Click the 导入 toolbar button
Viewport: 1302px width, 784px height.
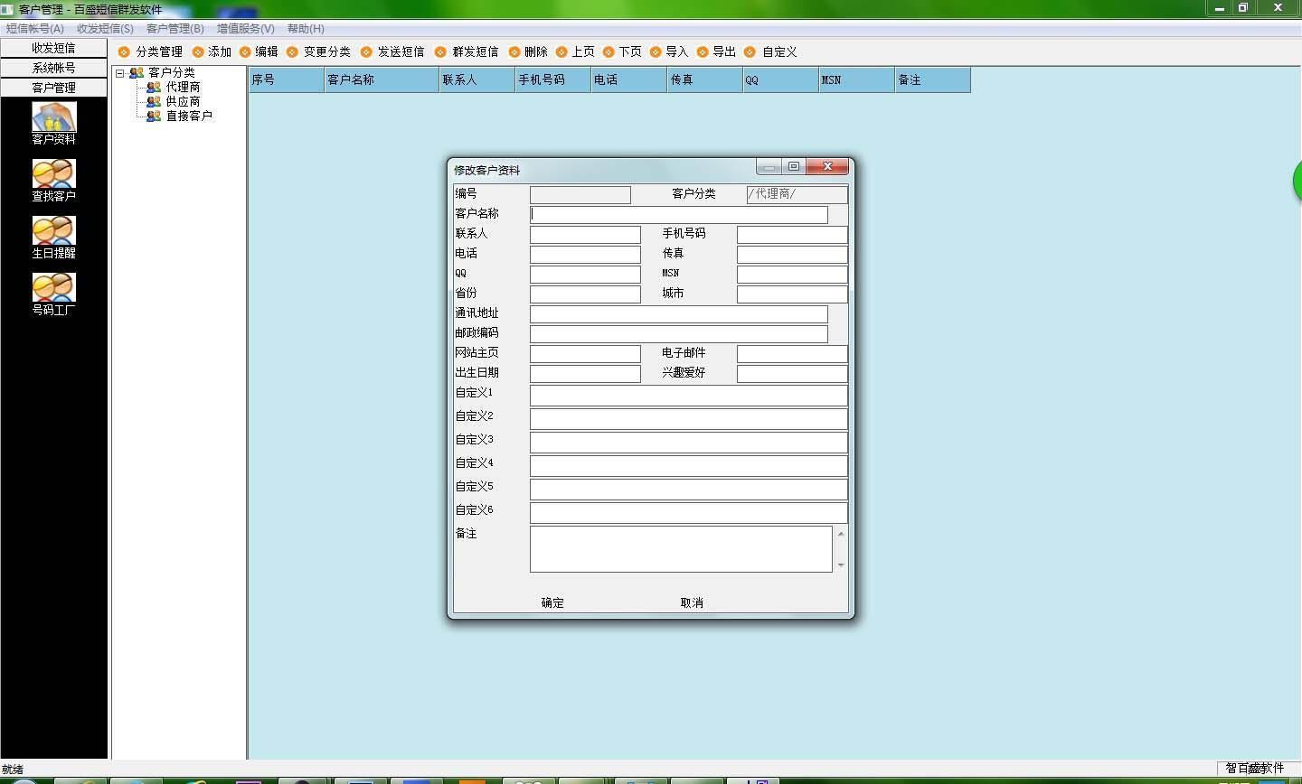[x=669, y=51]
